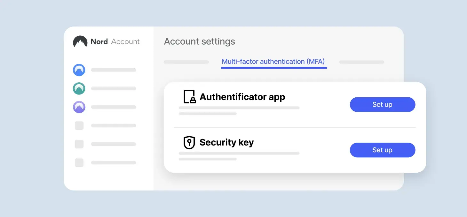Viewport: 467px width, 217px height.
Task: Click the "Account settings" heading
Action: (200, 41)
